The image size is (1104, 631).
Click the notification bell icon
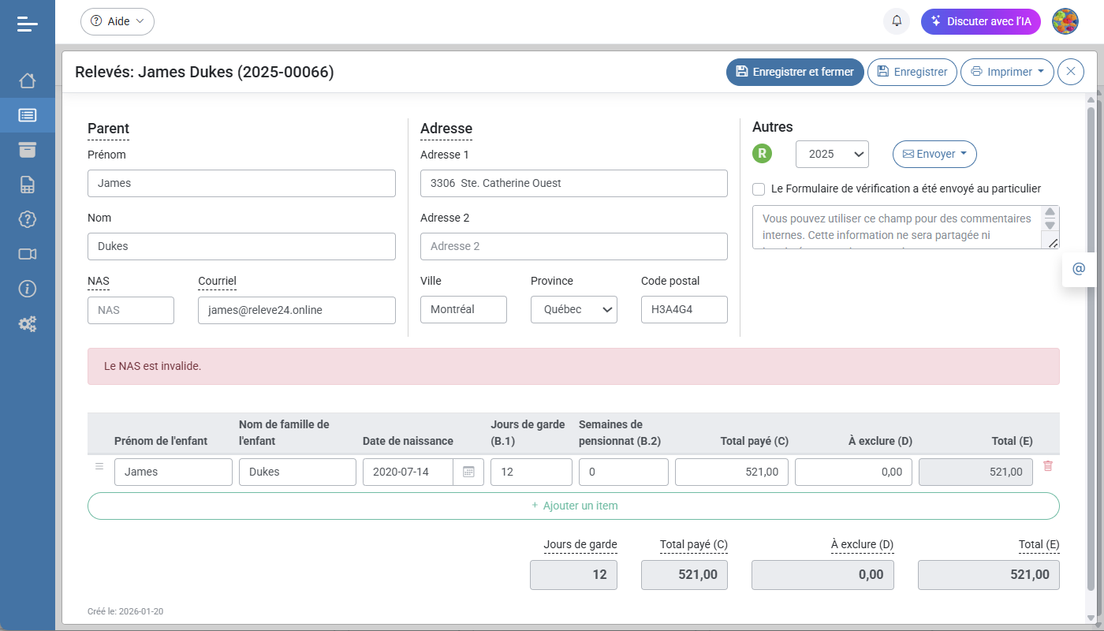pos(897,21)
